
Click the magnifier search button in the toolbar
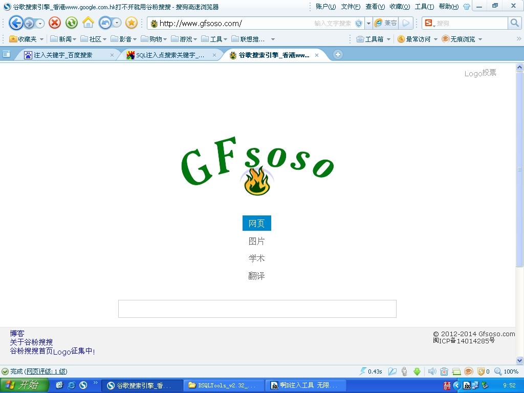click(x=514, y=23)
